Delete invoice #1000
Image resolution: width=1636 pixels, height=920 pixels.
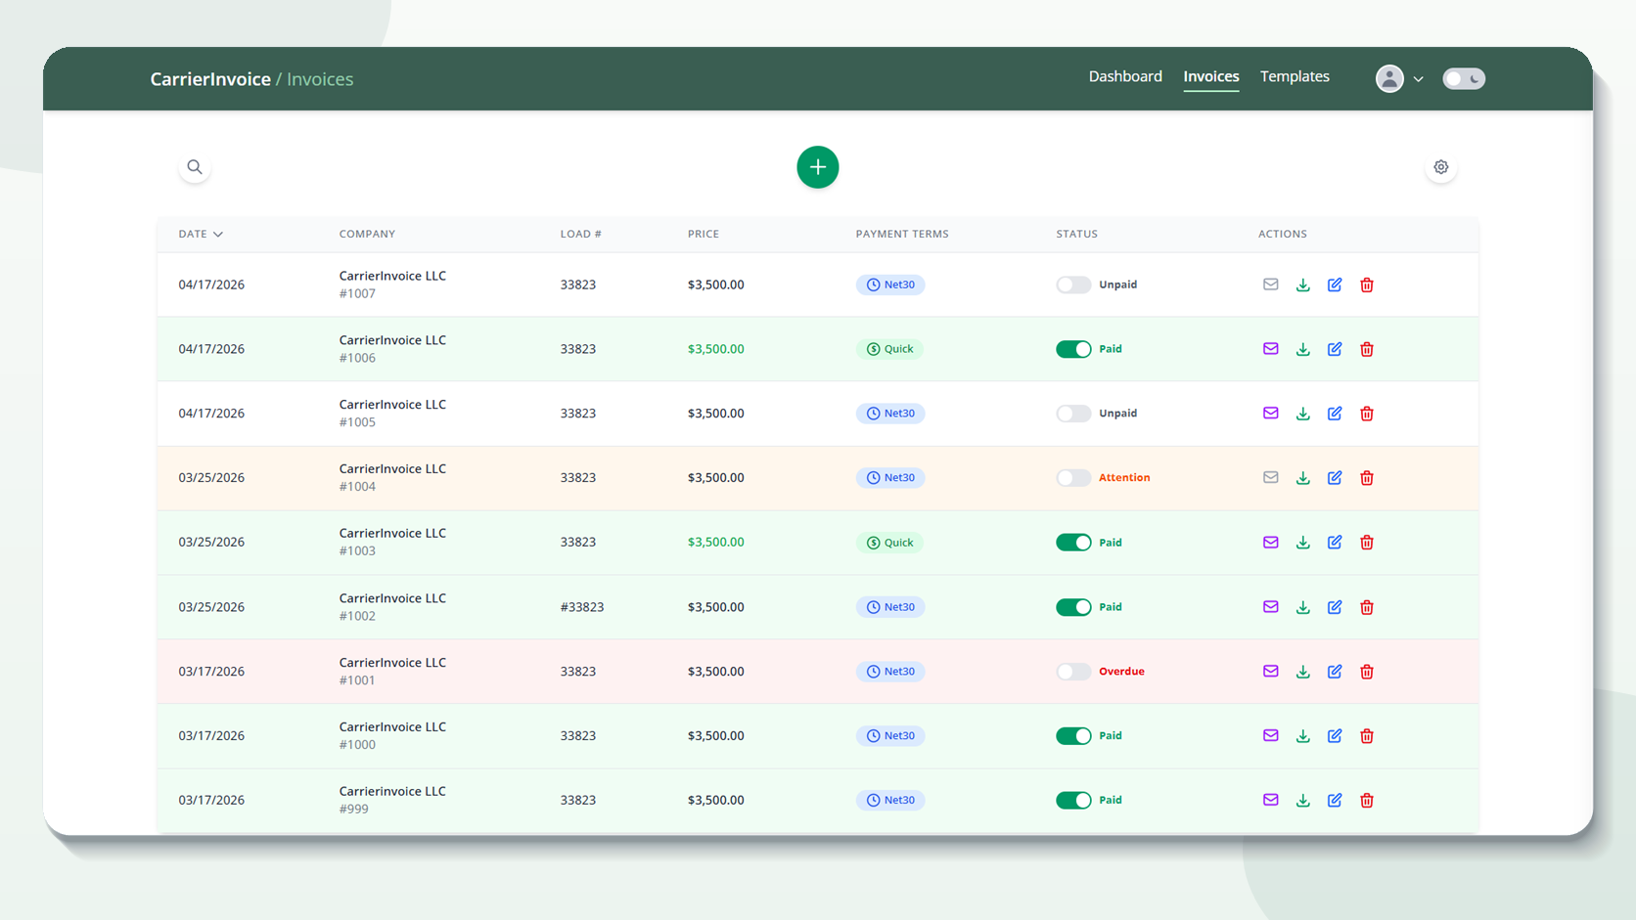[x=1367, y=736]
